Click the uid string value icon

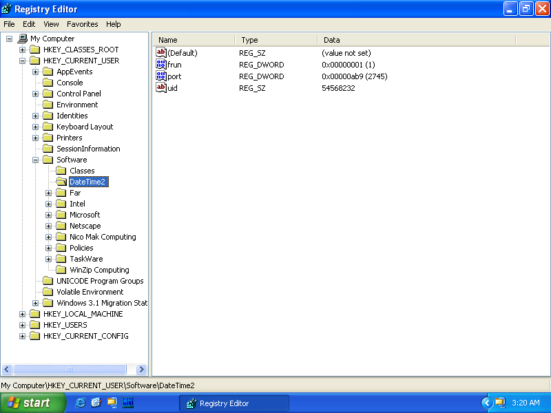pyautogui.click(x=161, y=87)
